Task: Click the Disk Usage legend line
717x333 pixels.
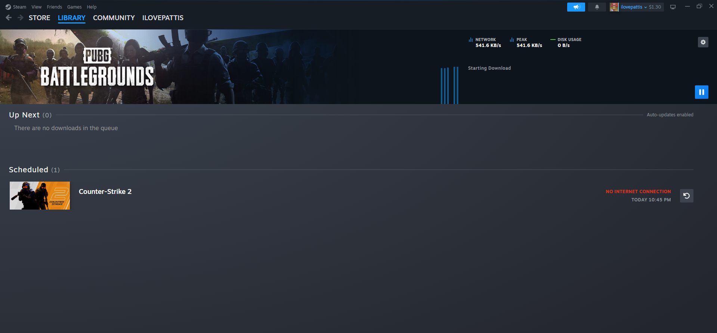Action: point(553,40)
